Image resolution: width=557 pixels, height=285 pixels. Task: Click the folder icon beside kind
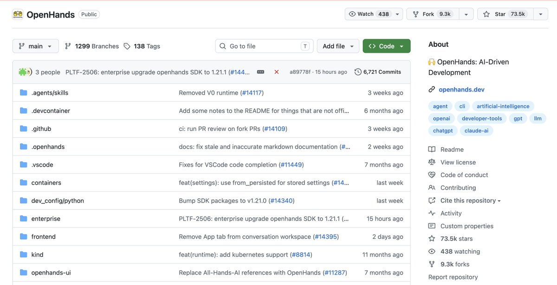pos(24,254)
